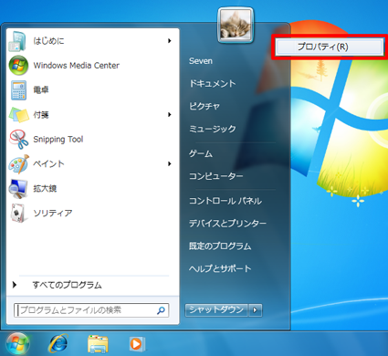
Task: Open the Seven user folder
Action: [201, 61]
